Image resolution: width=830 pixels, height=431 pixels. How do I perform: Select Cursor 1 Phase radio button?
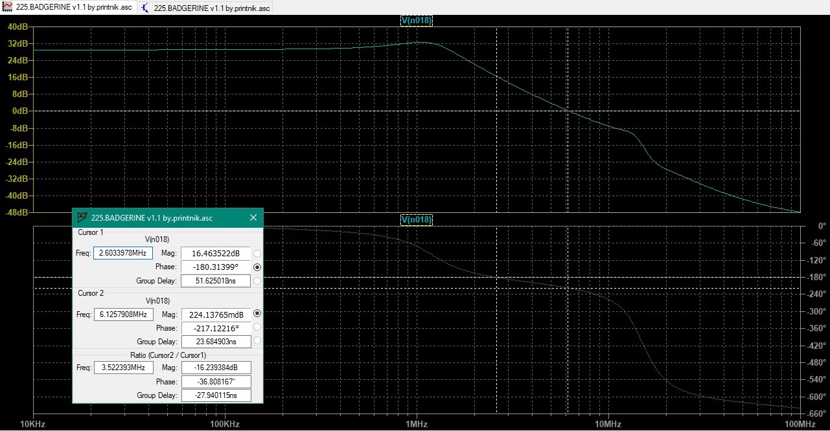(257, 267)
